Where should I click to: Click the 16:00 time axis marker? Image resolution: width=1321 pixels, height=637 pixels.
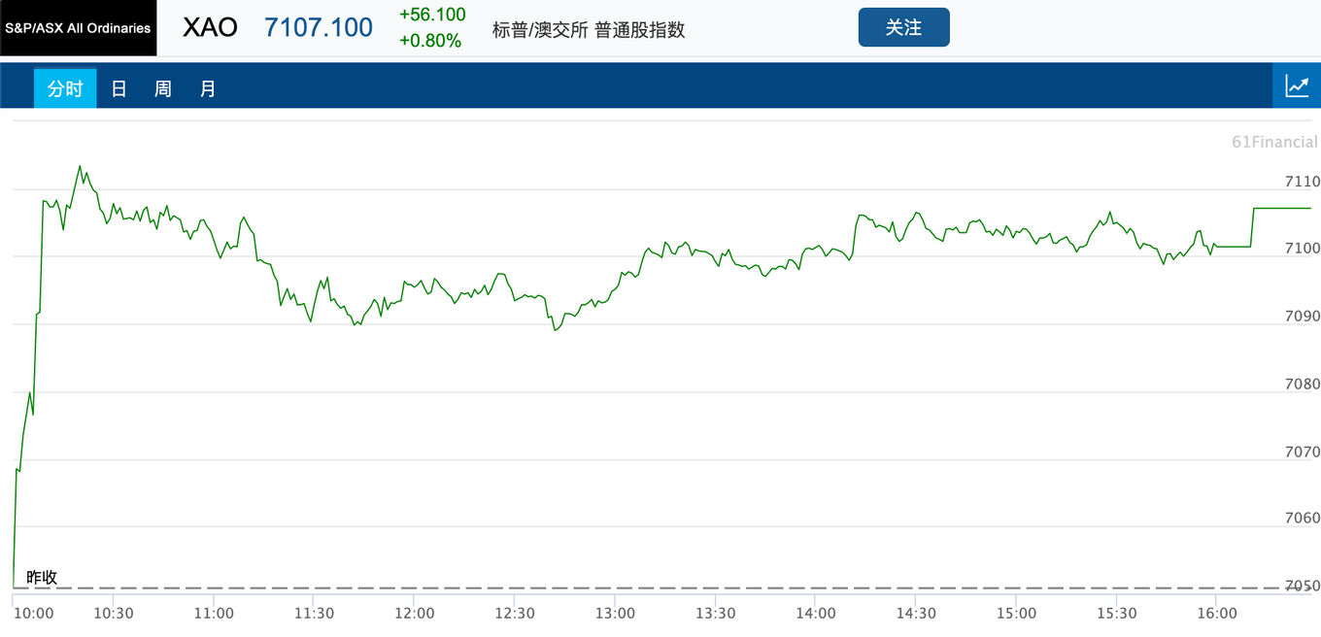(1217, 613)
